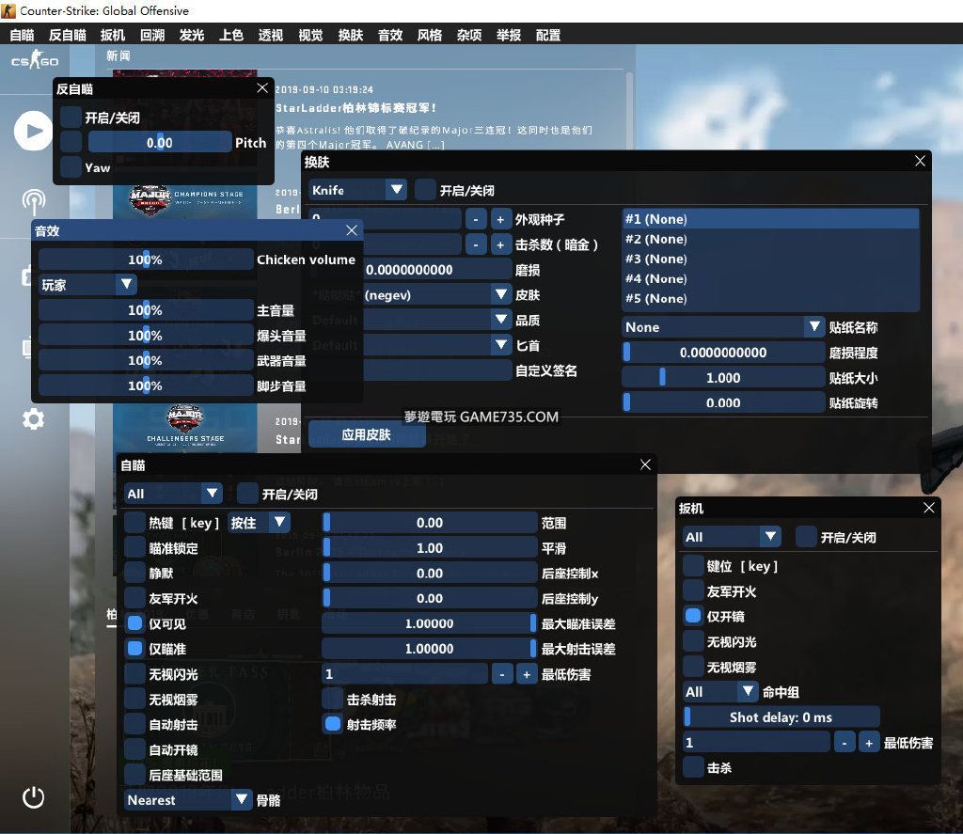Image resolution: width=963 pixels, height=834 pixels.
Task: Click the CS:GO logo icon
Action: [x=34, y=62]
